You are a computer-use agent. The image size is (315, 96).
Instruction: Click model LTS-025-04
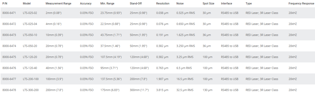tap(30, 24)
